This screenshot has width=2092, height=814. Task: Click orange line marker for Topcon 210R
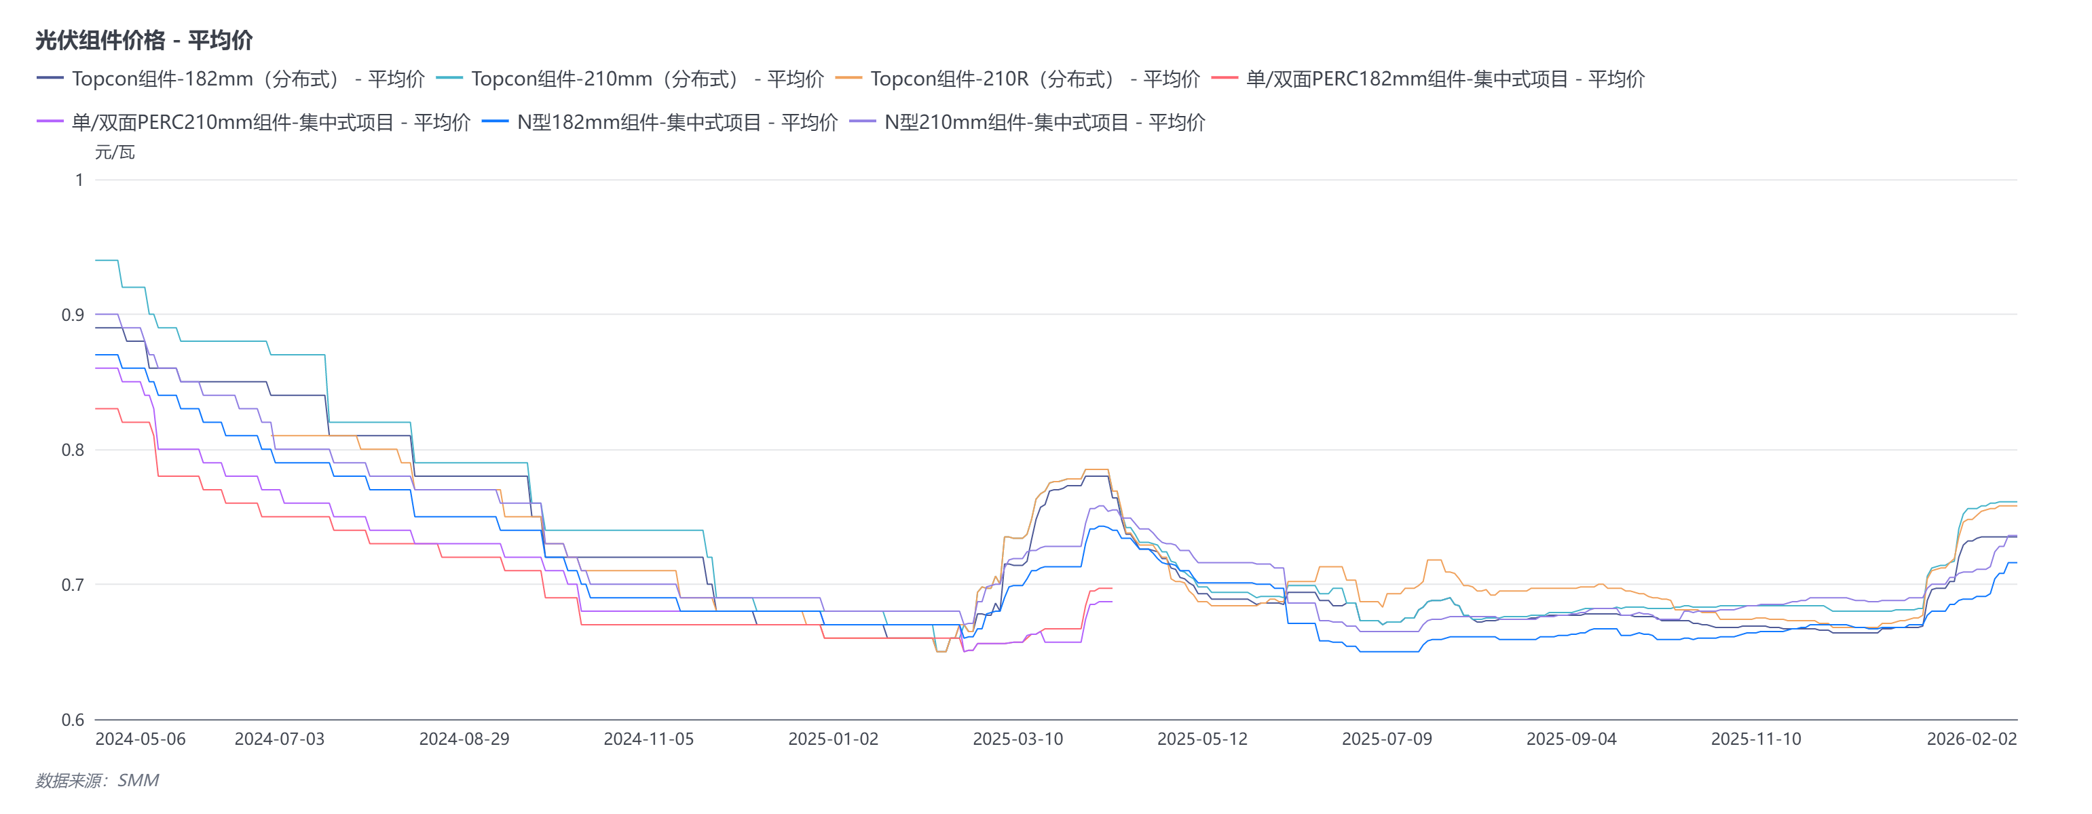[x=848, y=79]
